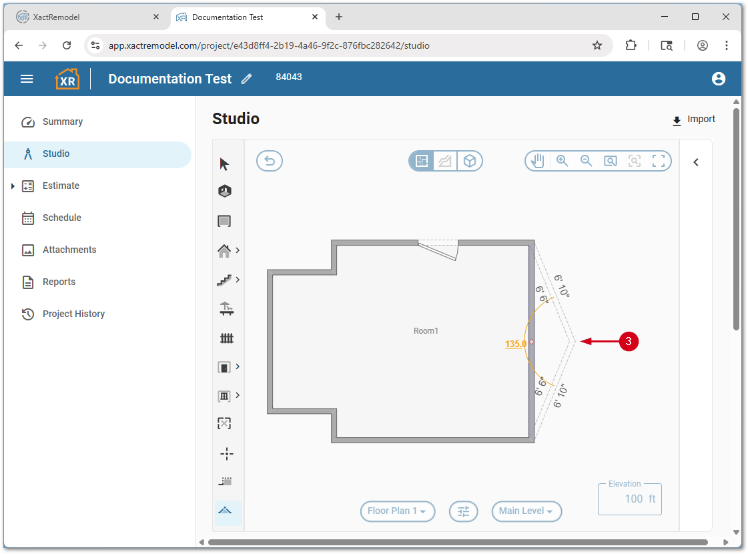The image size is (748, 554).
Task: Switch to 2D floor plan view
Action: point(422,161)
